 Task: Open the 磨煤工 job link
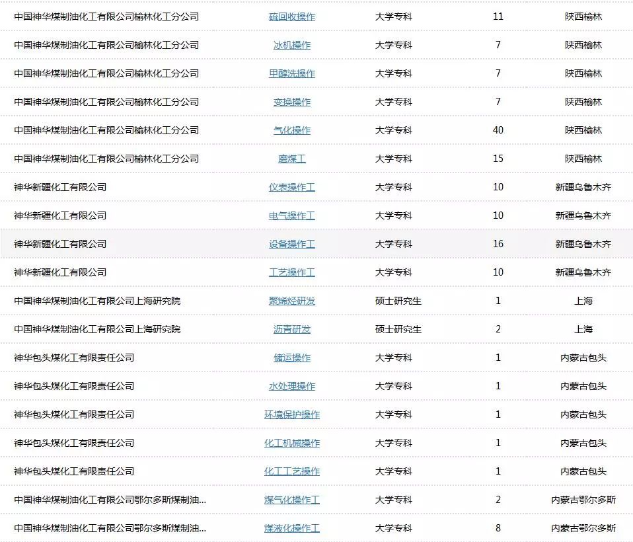tap(292, 159)
